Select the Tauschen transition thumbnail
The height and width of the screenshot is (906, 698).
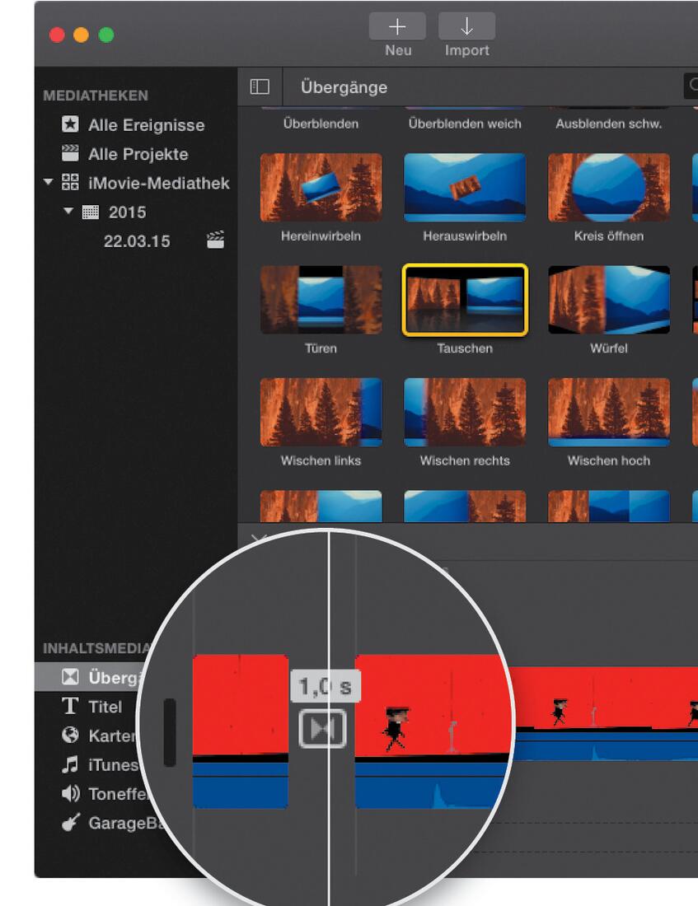465,301
